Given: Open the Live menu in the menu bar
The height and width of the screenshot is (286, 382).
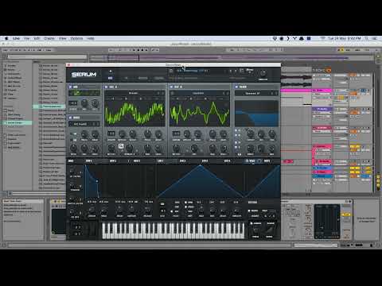Looking at the screenshot, I should tap(16, 38).
